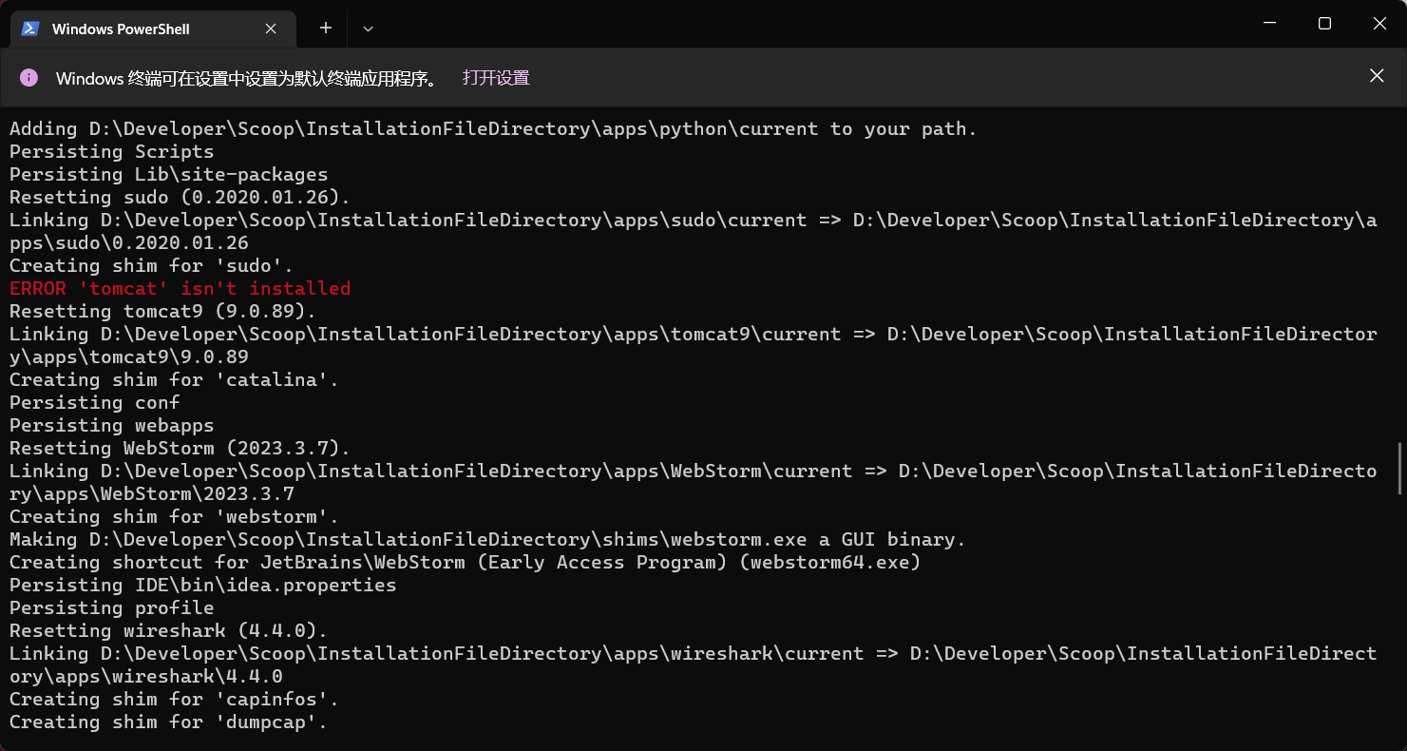Viewport: 1407px width, 751px height.
Task: Click the 'Persisting profile' output line
Action: 111,607
